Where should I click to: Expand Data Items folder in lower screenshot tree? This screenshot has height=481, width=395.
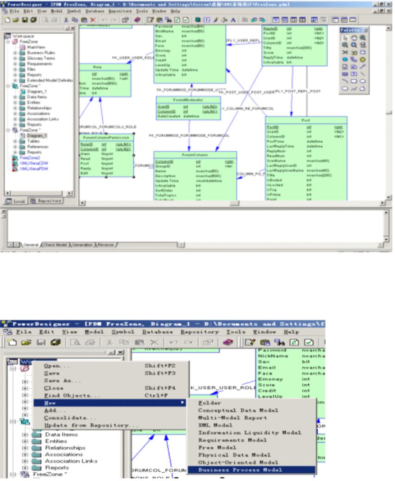pyautogui.click(x=25, y=435)
